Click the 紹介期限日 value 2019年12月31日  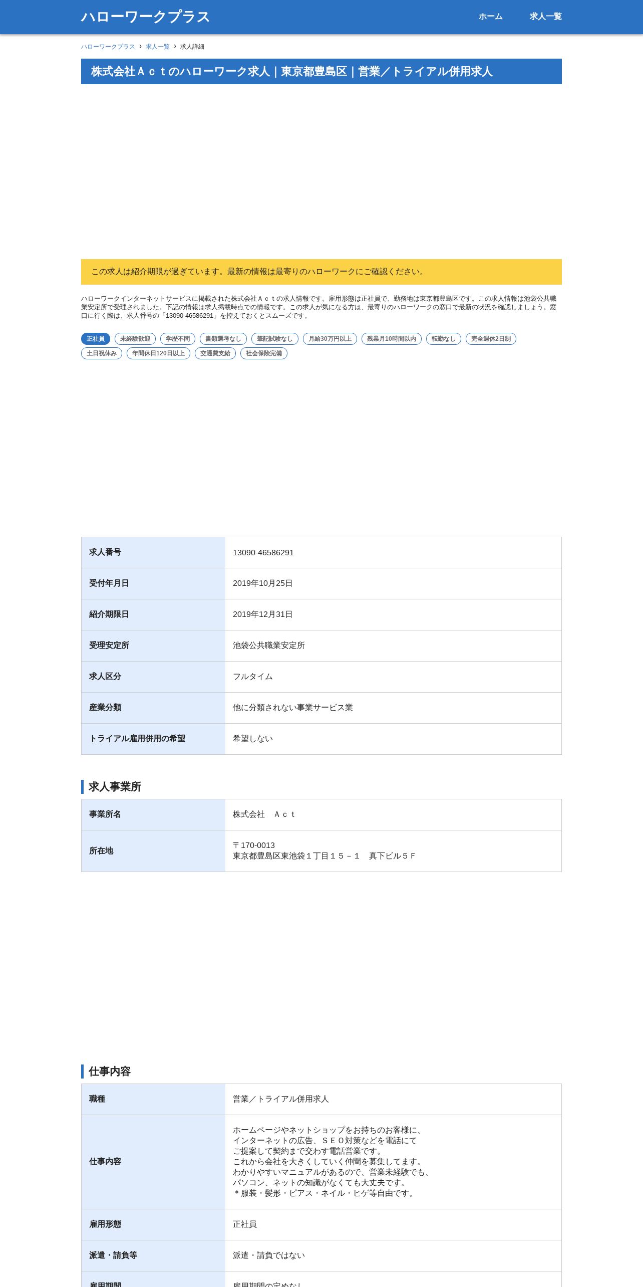(393, 615)
